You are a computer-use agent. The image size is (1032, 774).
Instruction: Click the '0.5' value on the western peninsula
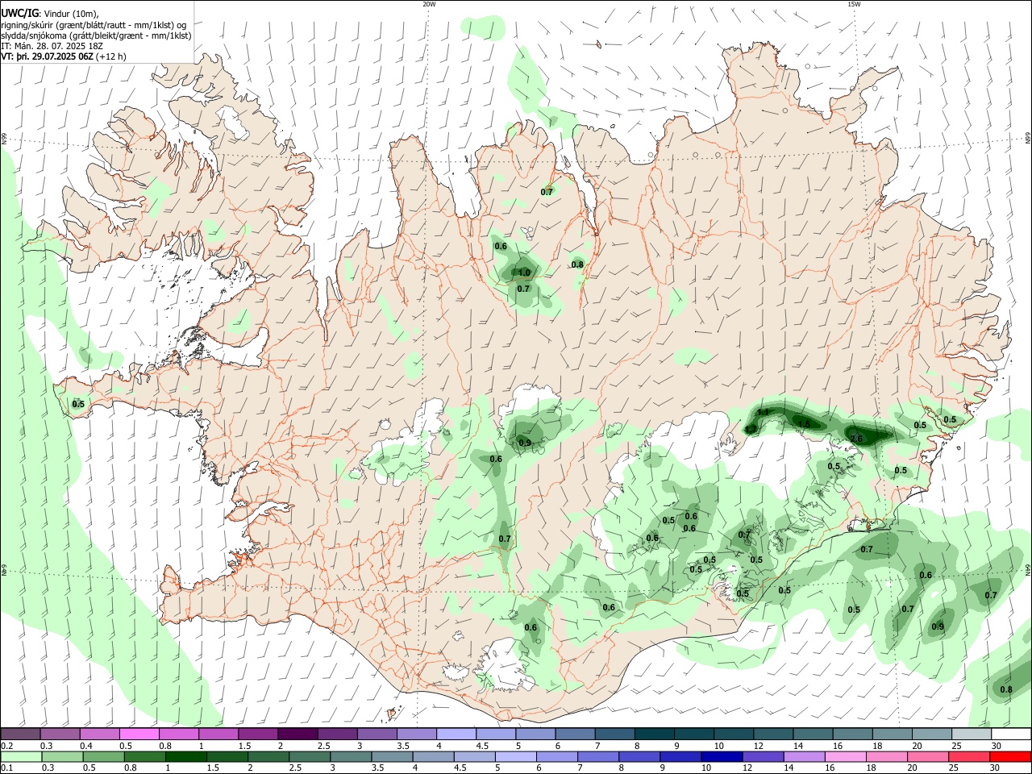pos(78,405)
